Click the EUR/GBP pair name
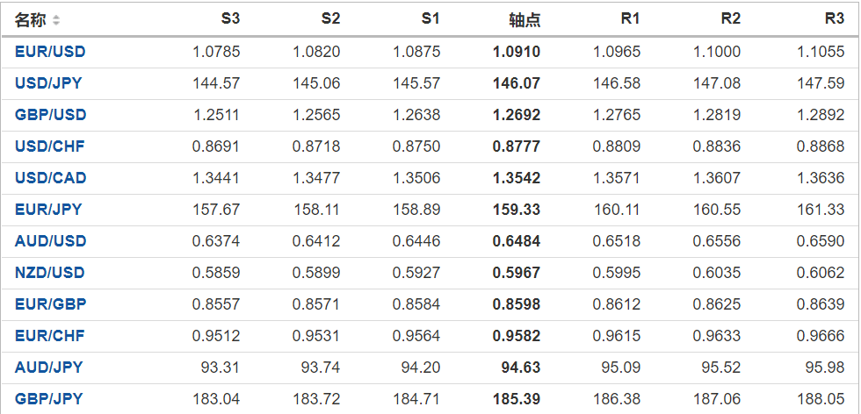861x414 pixels. point(50,304)
